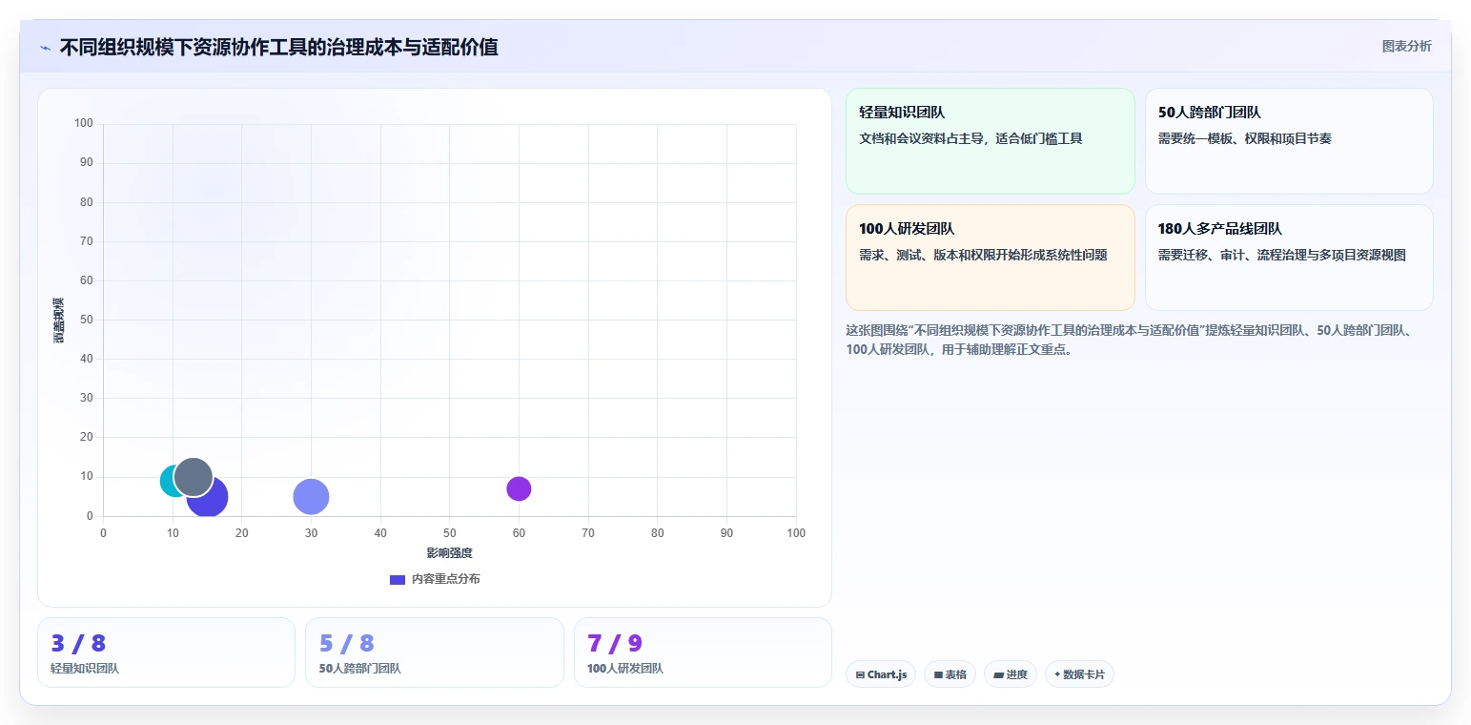Click the Chart.js tag icon
The height and width of the screenshot is (725, 1471).
(x=860, y=674)
